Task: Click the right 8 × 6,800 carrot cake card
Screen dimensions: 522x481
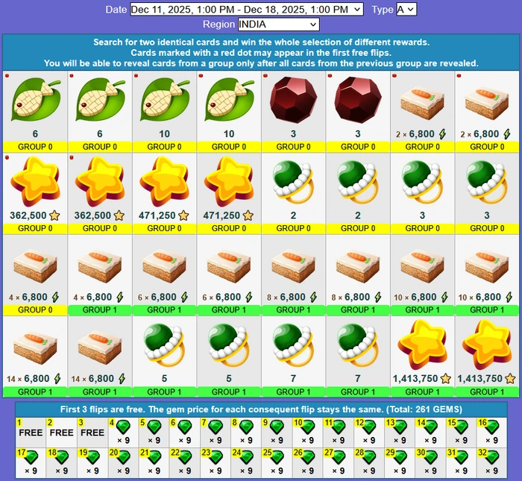Action: click(358, 275)
